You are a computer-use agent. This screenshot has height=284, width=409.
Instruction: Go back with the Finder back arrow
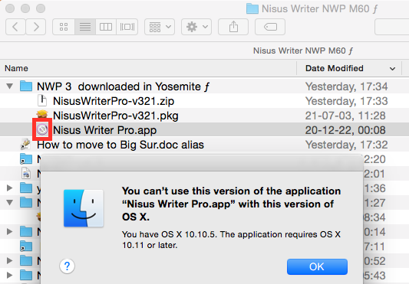pos(15,27)
